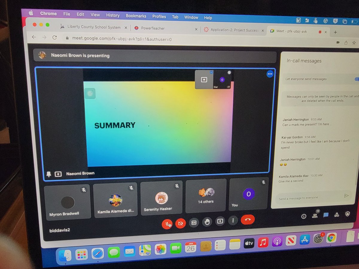This screenshot has width=359, height=269.
Task: Select the You self-view tile
Action: (248, 194)
